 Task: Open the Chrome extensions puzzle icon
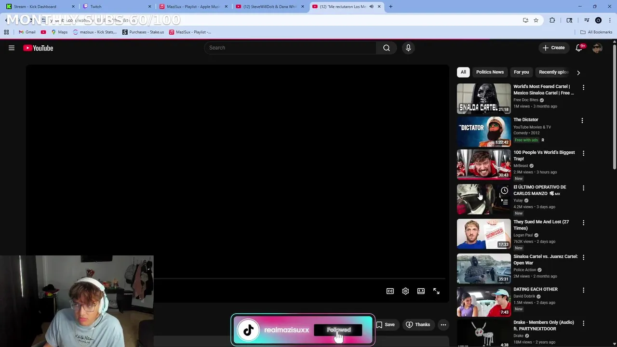552,20
